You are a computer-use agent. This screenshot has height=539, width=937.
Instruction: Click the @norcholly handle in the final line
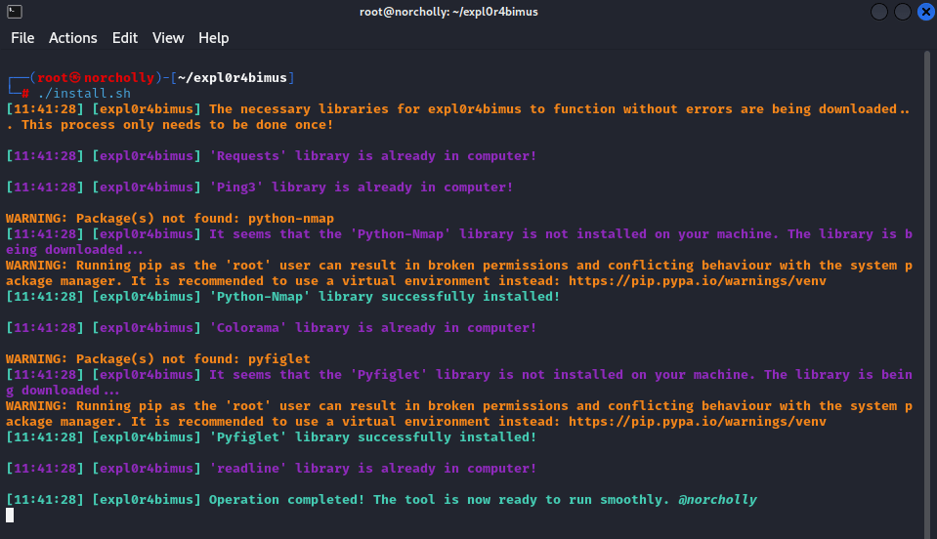coord(718,500)
